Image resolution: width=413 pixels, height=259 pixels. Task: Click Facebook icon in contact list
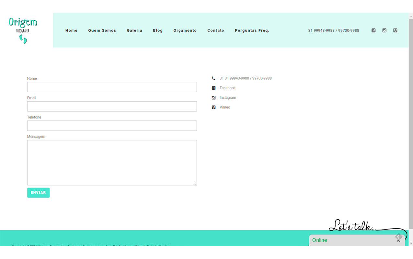pos(213,88)
